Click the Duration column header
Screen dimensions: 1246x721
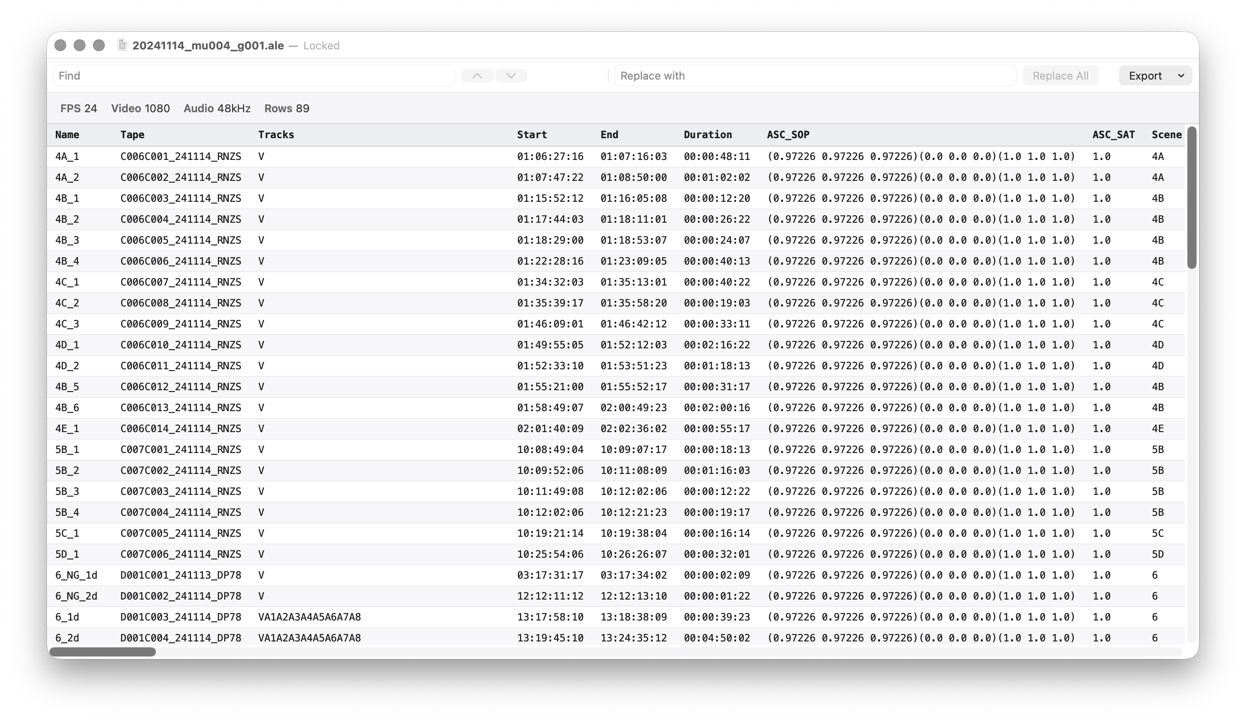coord(708,134)
